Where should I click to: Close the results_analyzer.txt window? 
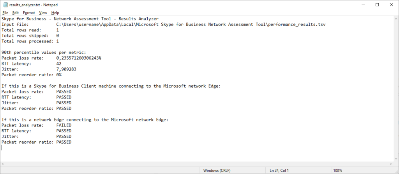[391, 5]
